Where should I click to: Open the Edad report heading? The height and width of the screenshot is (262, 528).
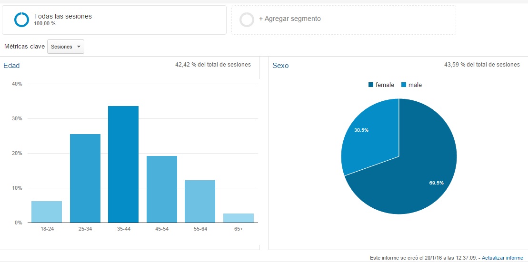click(11, 66)
